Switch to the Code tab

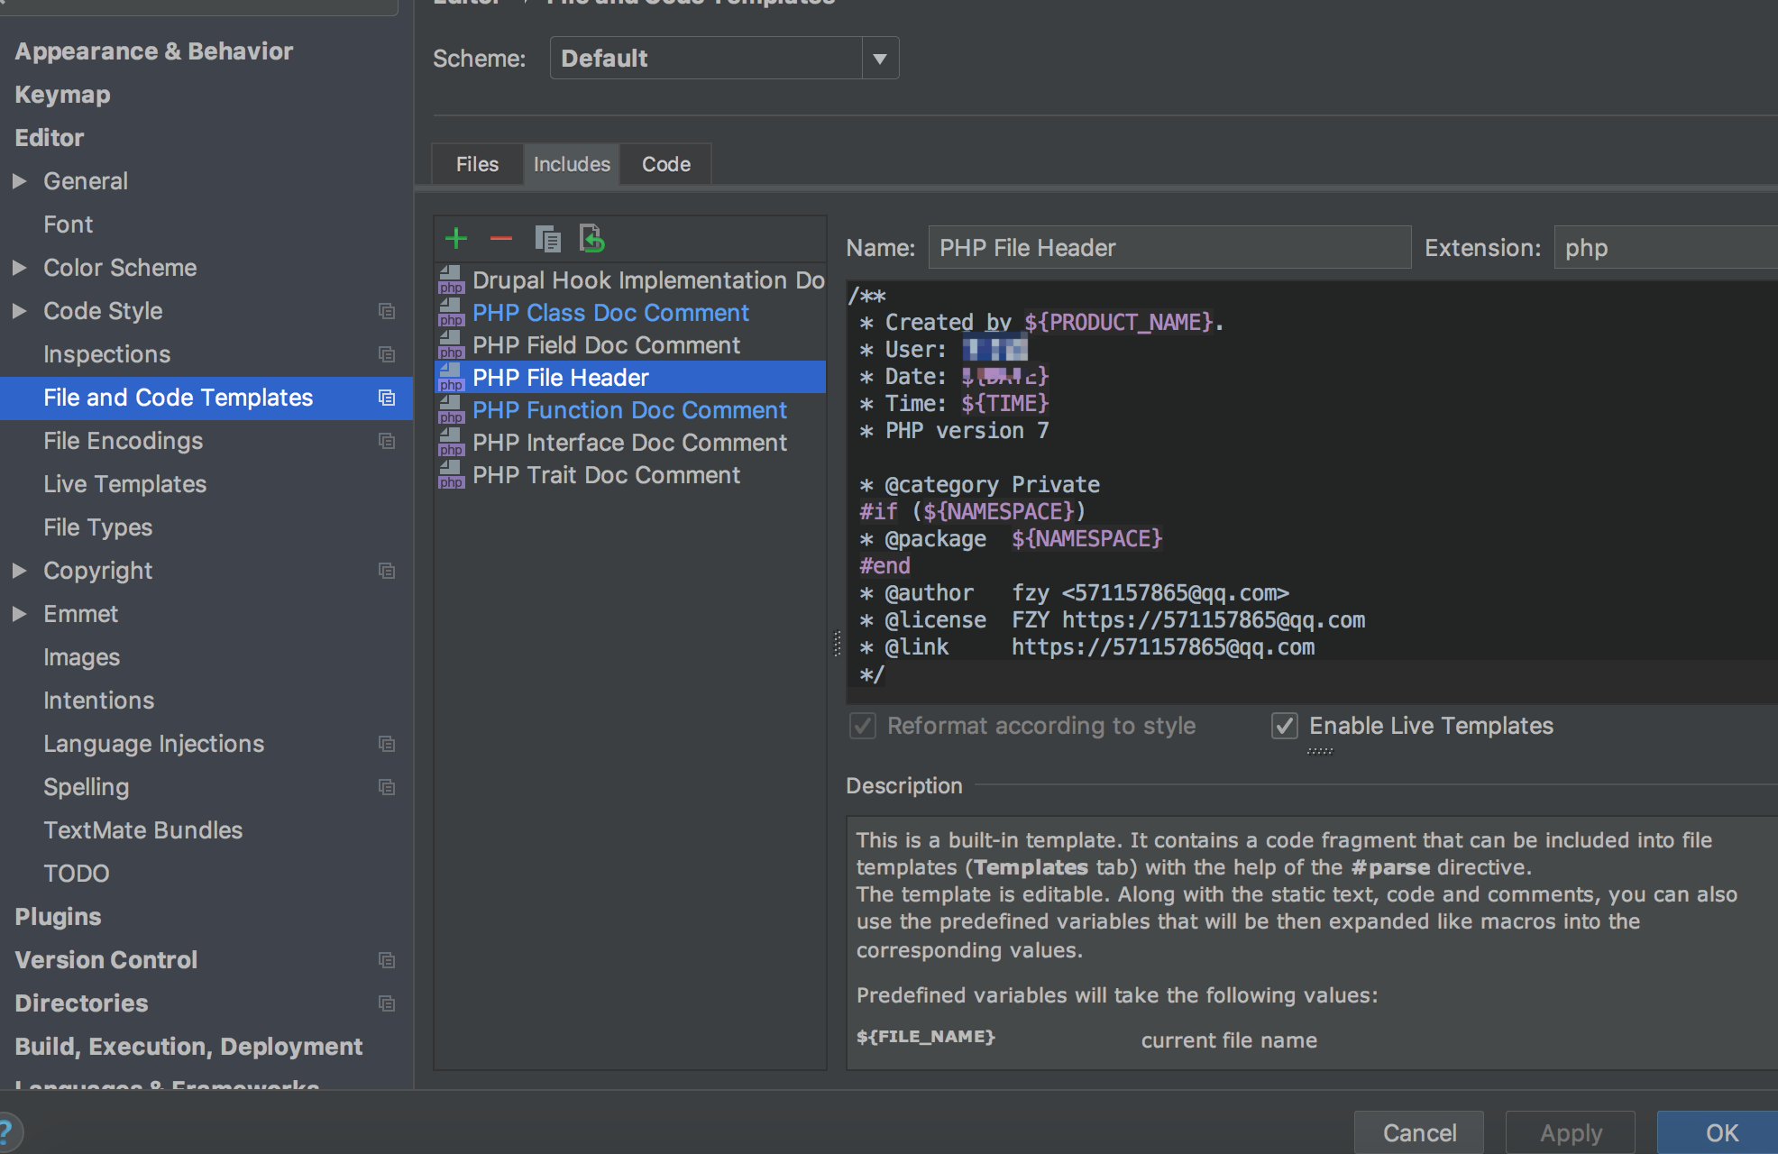pyautogui.click(x=666, y=164)
